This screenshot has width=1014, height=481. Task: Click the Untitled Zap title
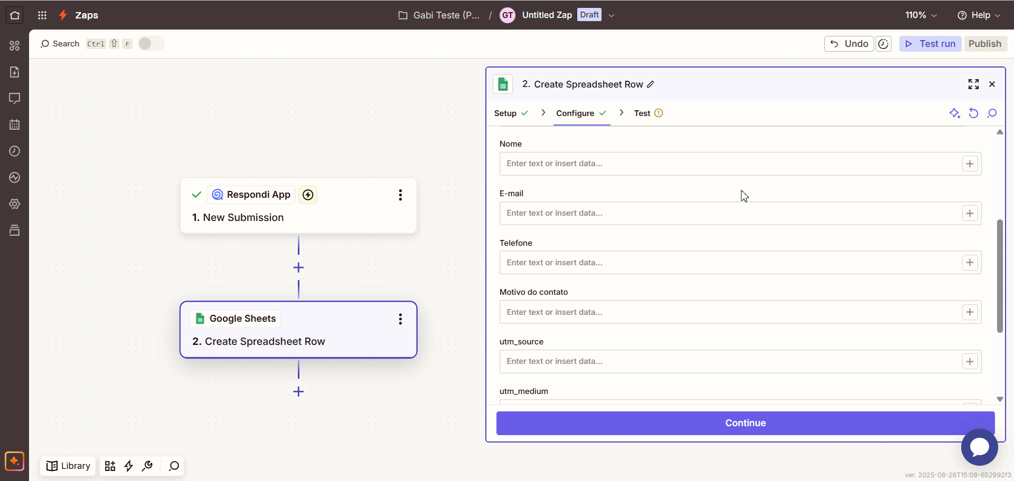547,15
